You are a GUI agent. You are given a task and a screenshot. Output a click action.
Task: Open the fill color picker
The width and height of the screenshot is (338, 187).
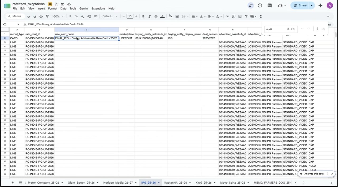pos(170,16)
